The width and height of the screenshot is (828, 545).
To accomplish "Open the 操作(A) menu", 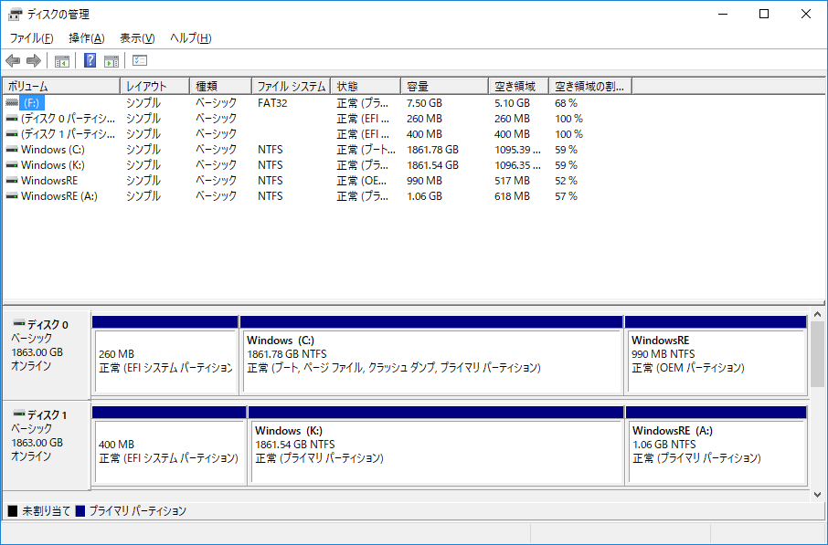I will (x=87, y=38).
